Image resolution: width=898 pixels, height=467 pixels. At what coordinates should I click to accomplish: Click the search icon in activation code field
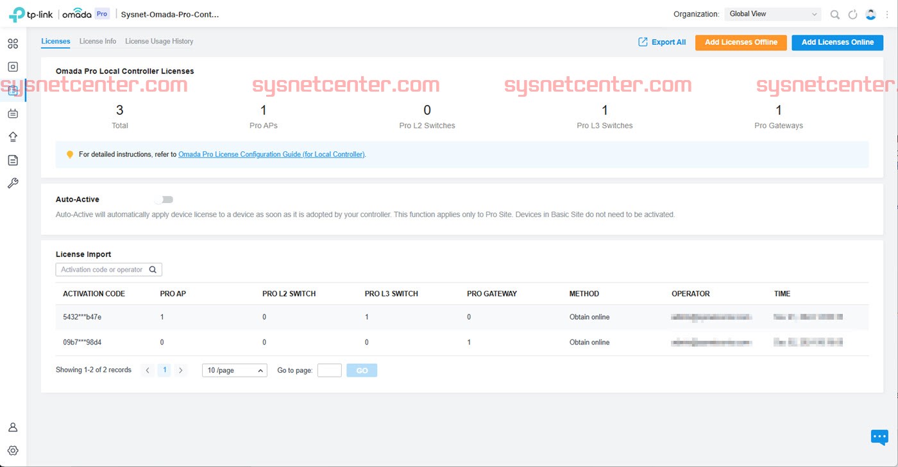[x=153, y=270]
